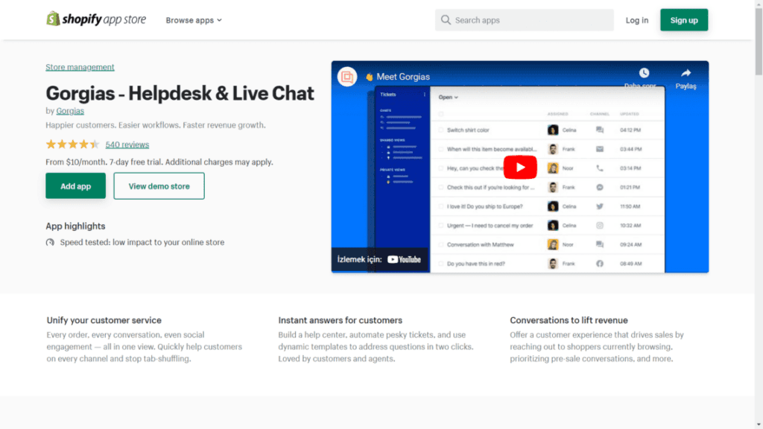Screen dimensions: 763x429
Task: Open the Browse apps dropdown
Action: click(193, 20)
